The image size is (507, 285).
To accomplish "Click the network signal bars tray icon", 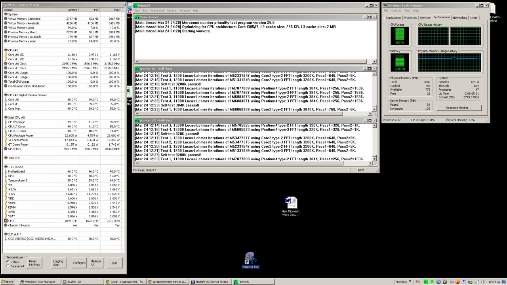I will (x=477, y=282).
